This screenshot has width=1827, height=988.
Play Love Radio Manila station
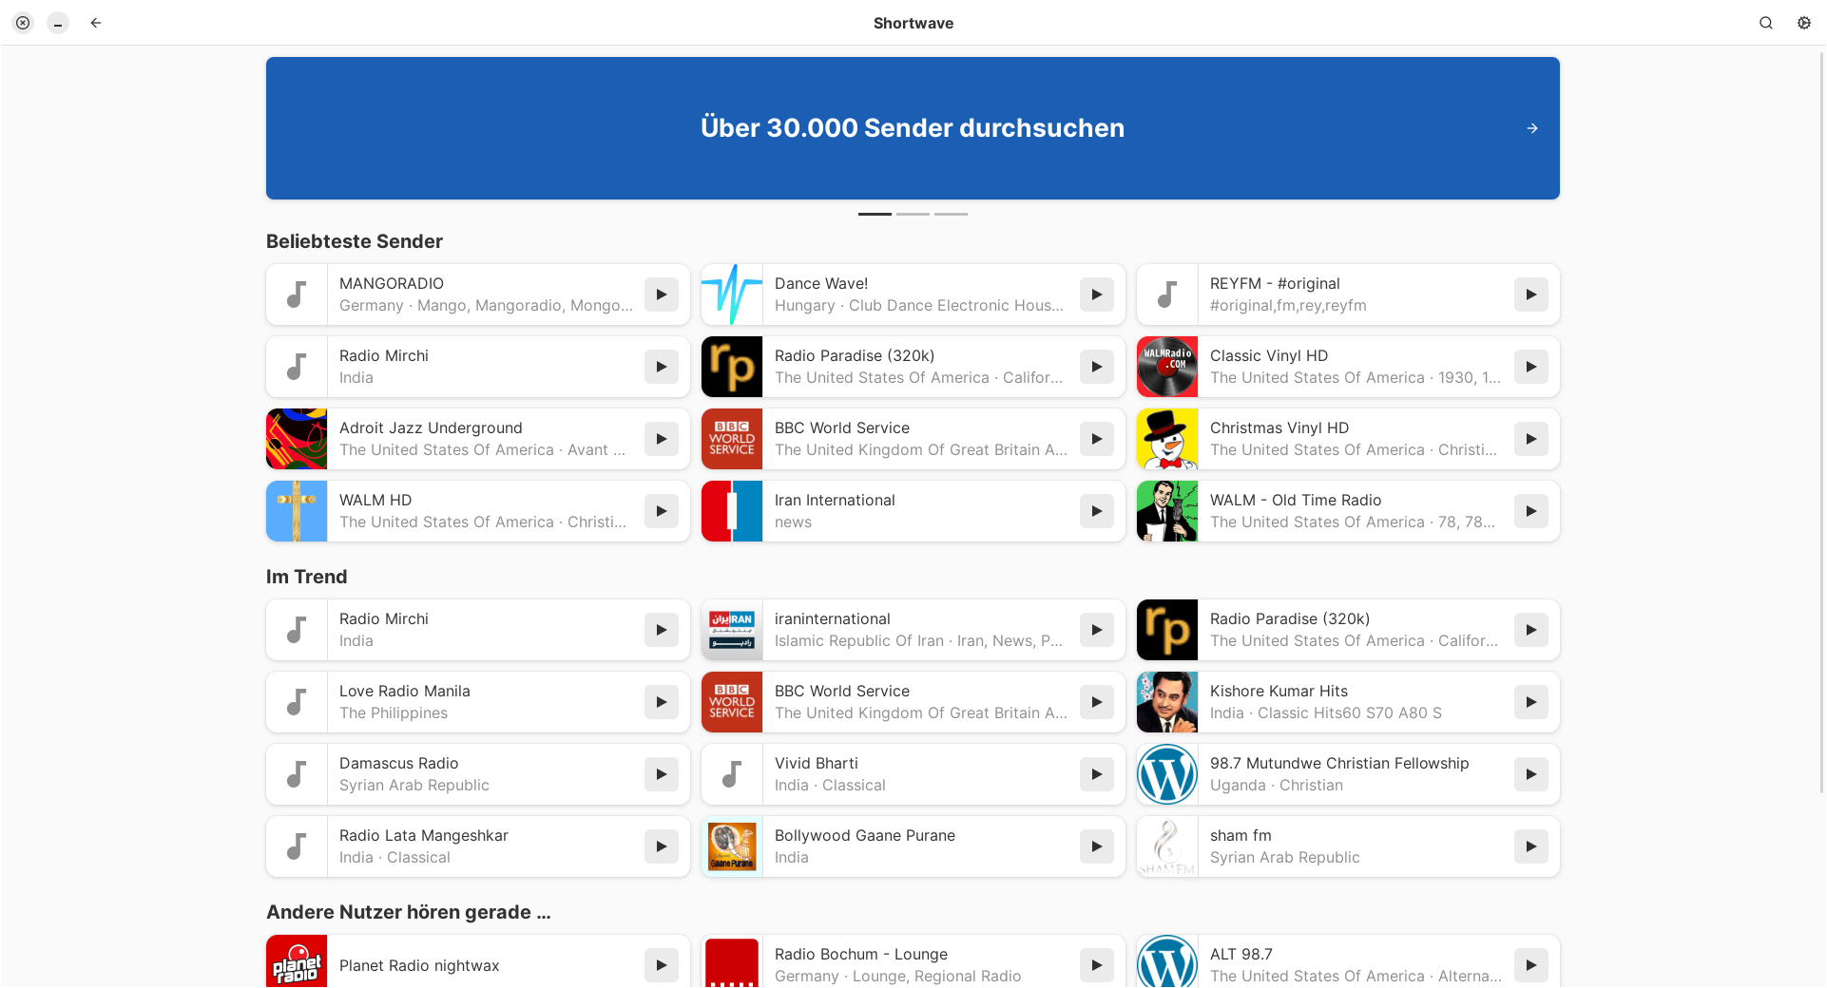pyautogui.click(x=662, y=702)
